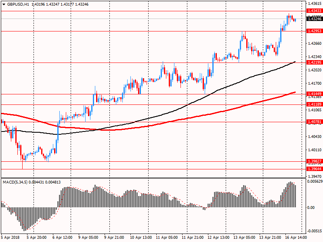Click the MACD scale value 0.005629
This screenshot has height=242, width=323.
point(315,181)
